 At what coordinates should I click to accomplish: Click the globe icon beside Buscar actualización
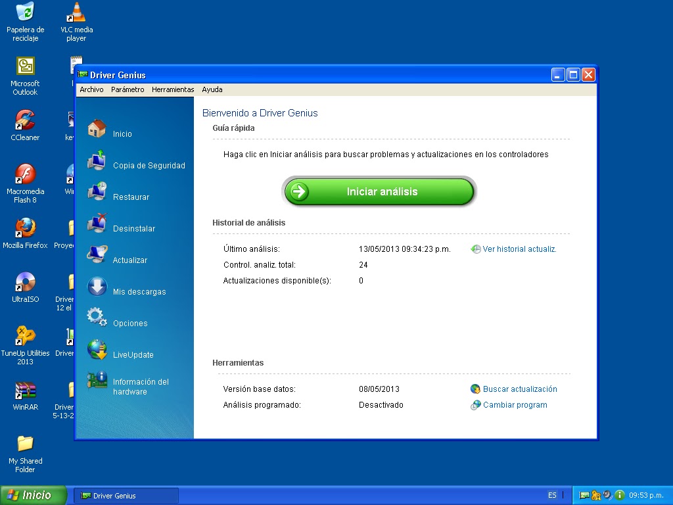click(x=475, y=389)
